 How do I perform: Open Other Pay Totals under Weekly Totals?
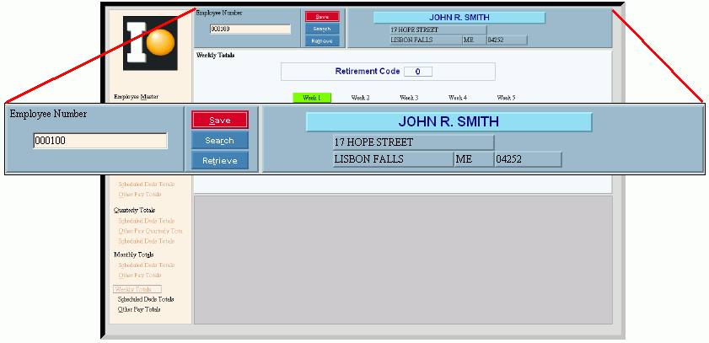(139, 309)
